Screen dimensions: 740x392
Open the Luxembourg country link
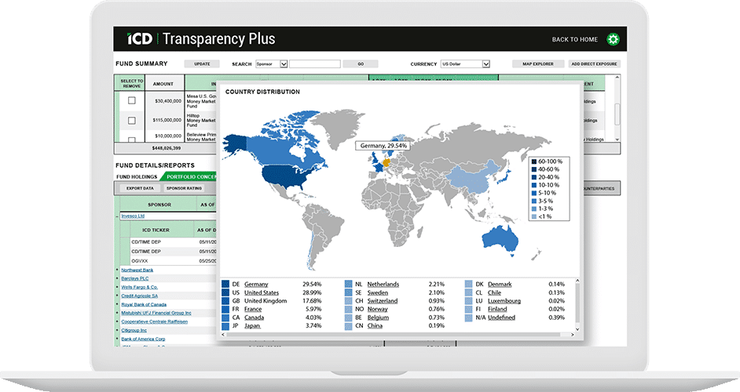[504, 300]
